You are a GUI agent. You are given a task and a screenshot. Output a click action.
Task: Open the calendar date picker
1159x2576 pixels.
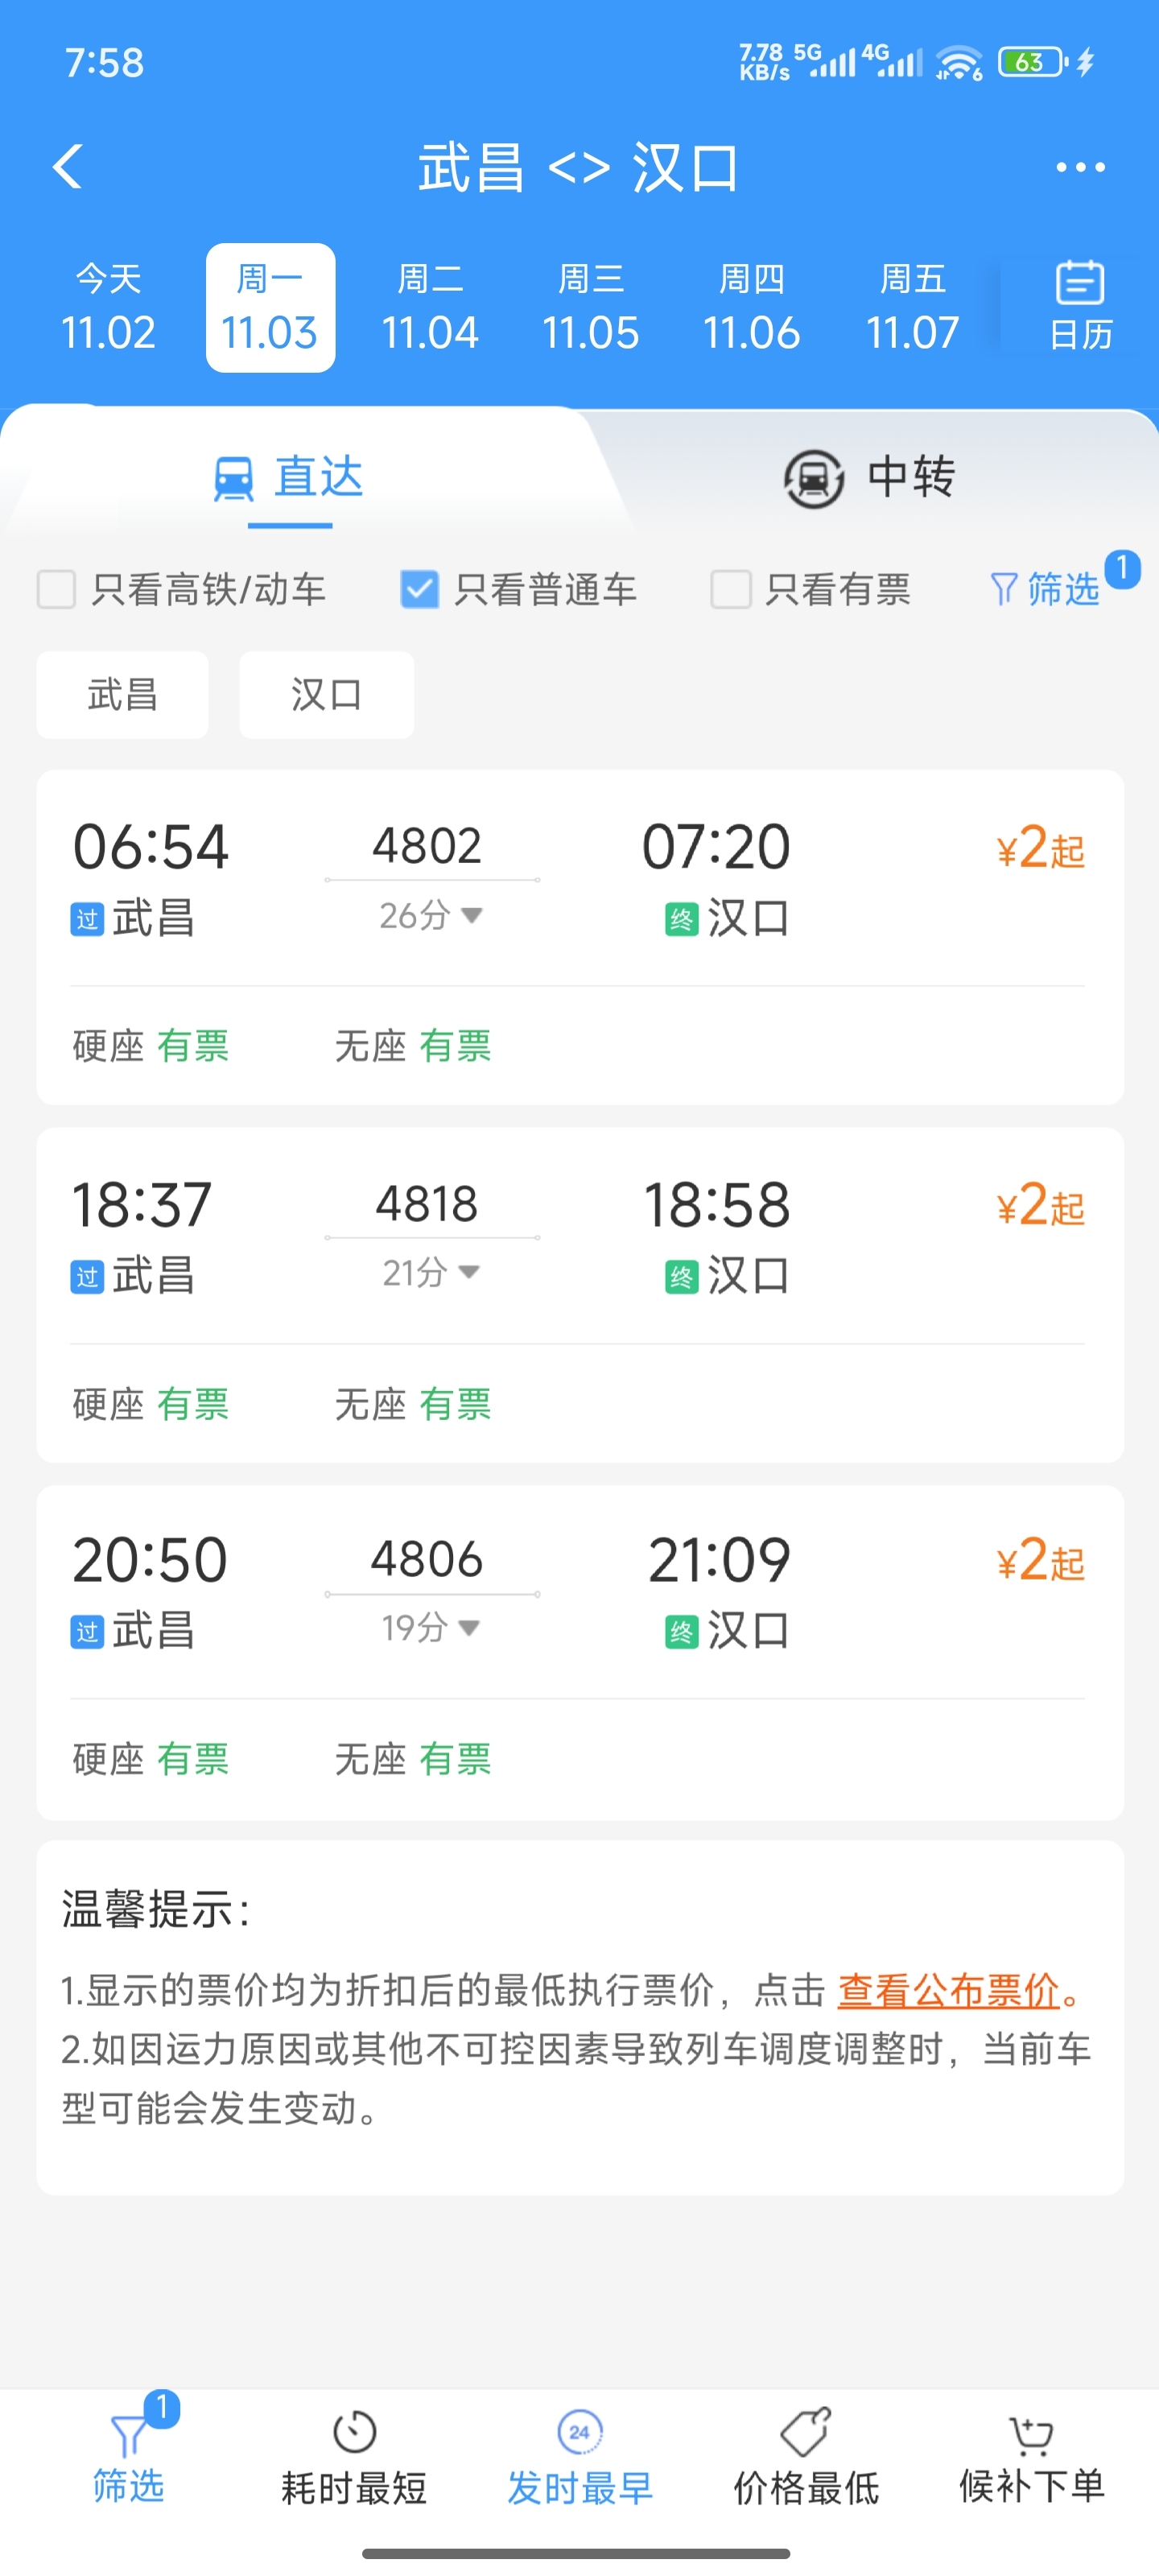pos(1080,306)
